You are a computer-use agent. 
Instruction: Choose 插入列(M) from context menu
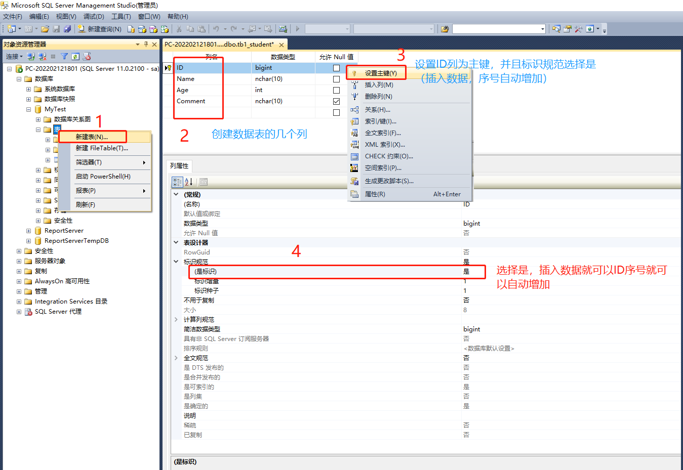coord(409,84)
